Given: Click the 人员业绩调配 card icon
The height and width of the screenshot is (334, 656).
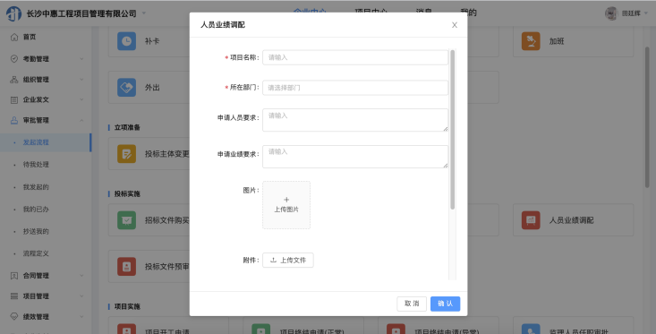Looking at the screenshot, I should pyautogui.click(x=531, y=220).
